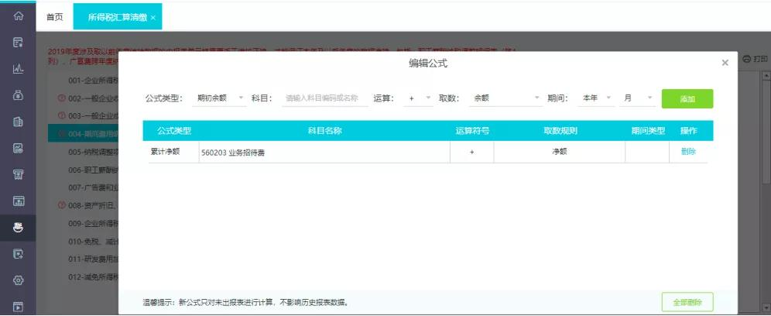Click the warning icon beside 002 row
The width and height of the screenshot is (771, 316).
pyautogui.click(x=61, y=98)
